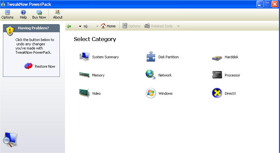
Task: Open the System Summary category icon
Action: (85, 57)
